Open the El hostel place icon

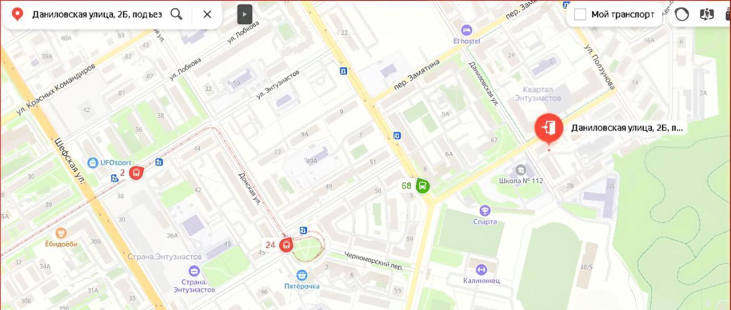point(467,30)
